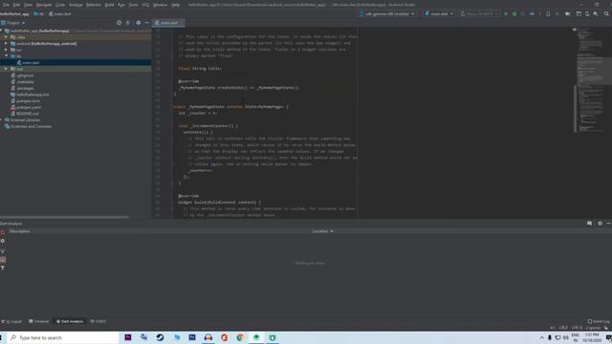The image size is (612, 344).
Task: Switch to the Logcat tool window tab
Action: (x=11, y=321)
